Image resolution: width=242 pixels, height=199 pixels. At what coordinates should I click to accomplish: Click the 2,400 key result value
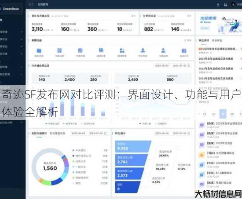coord(70,80)
